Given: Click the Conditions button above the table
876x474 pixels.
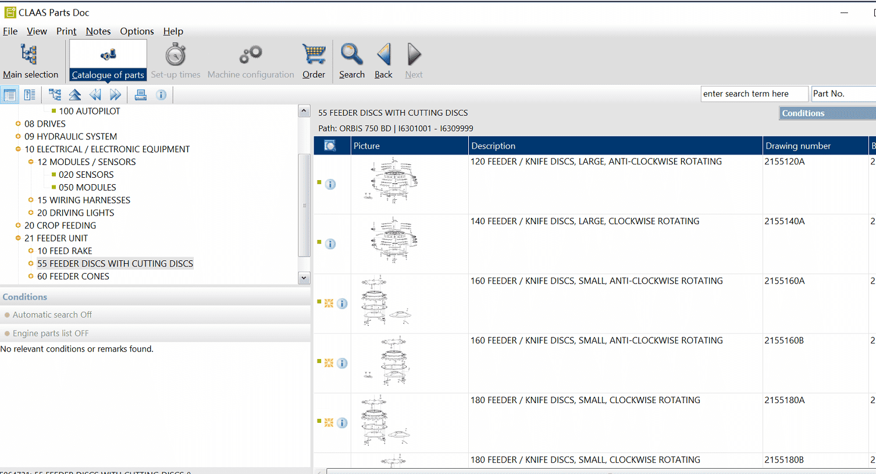Looking at the screenshot, I should tap(827, 113).
